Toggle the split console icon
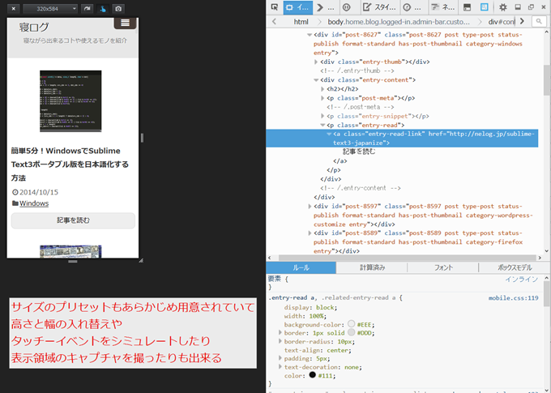 [467, 7]
